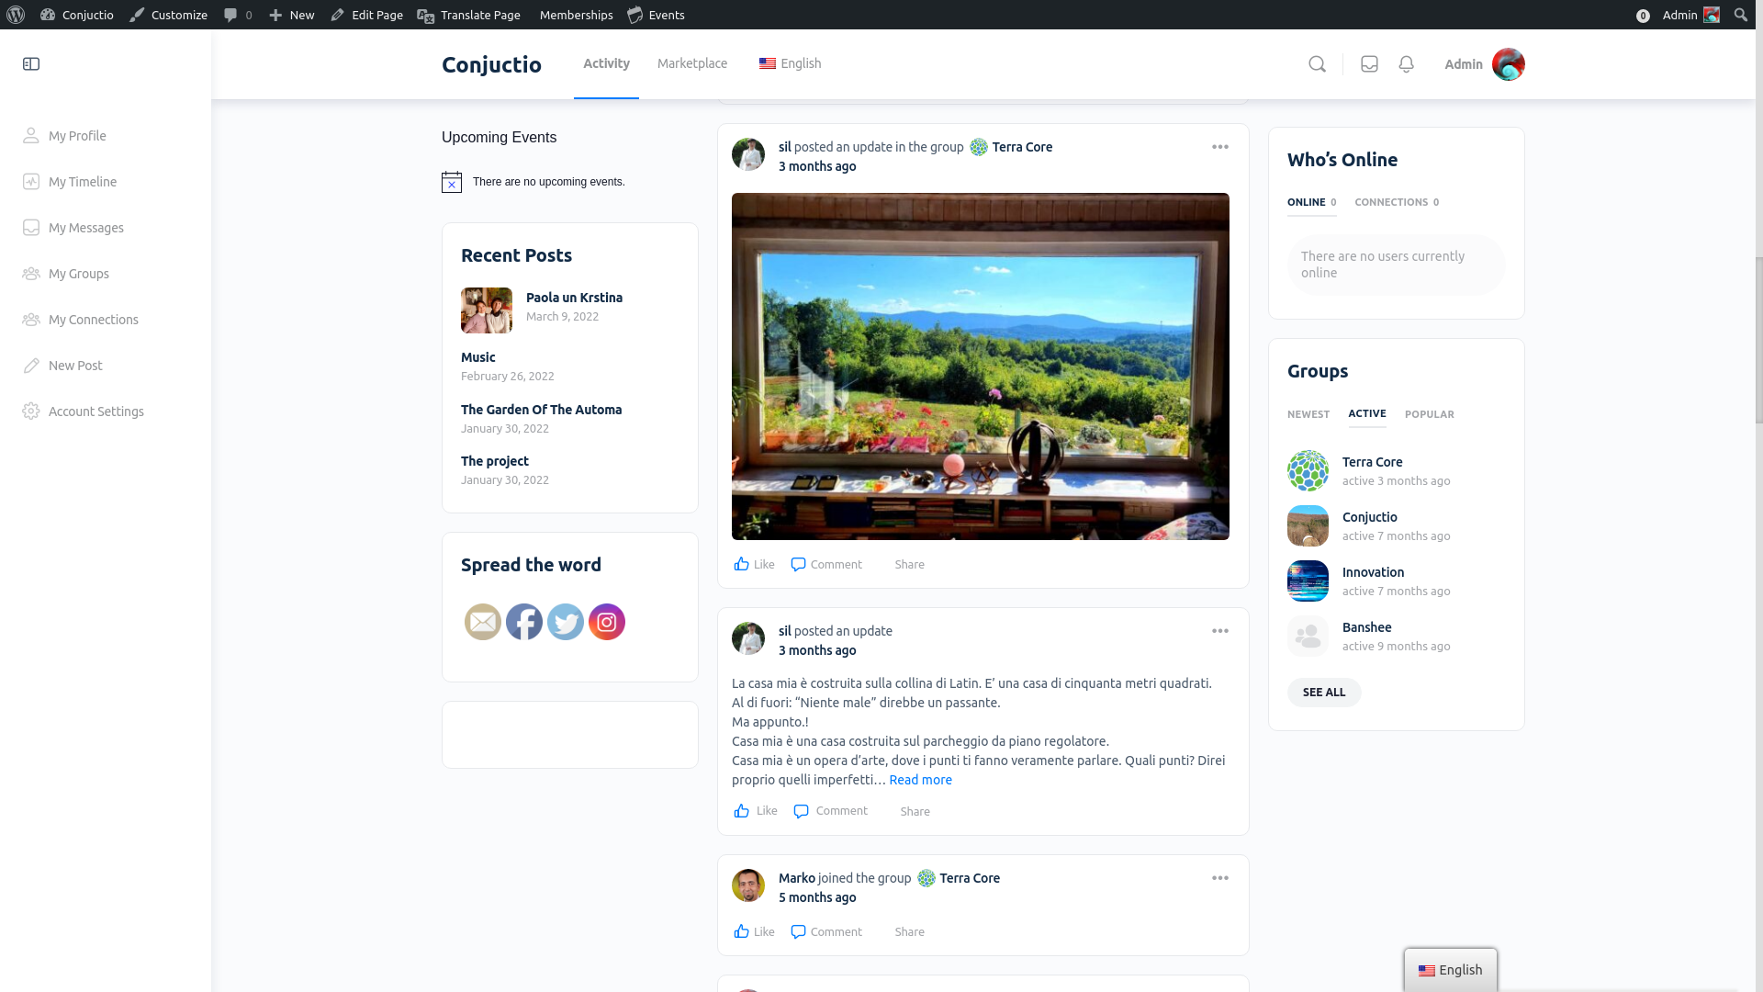1763x992 pixels.
Task: Switch to the Marketplace tab
Action: click(x=692, y=63)
